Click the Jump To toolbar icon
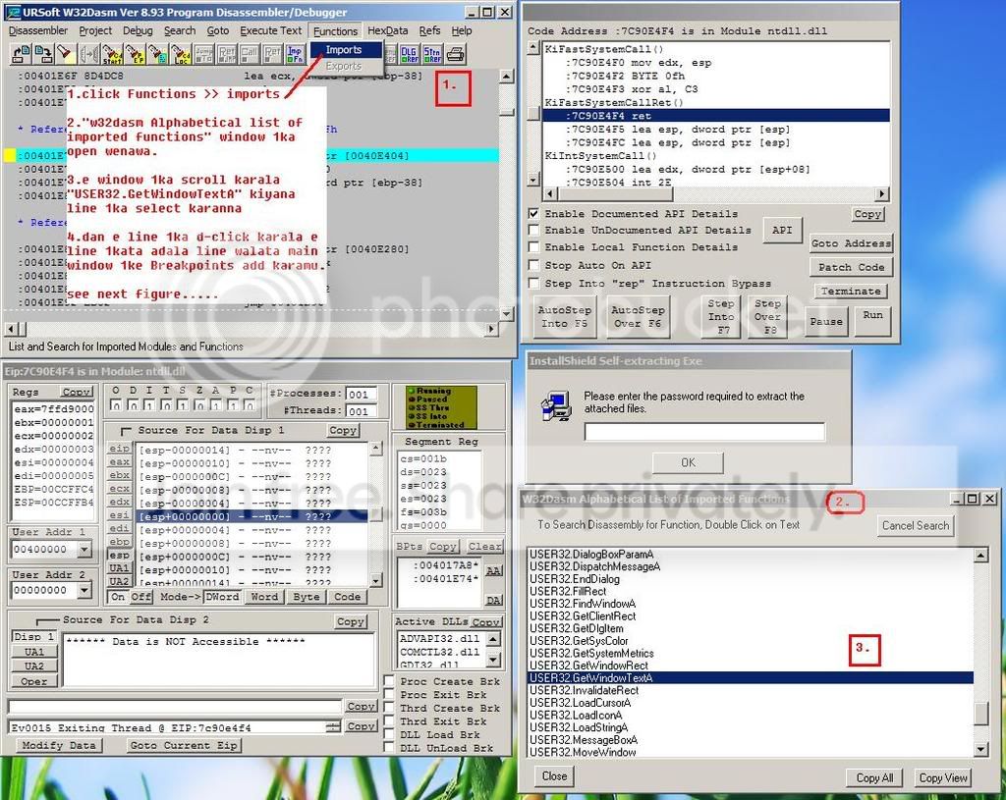Viewport: 1006px width, 800px height. (204, 54)
